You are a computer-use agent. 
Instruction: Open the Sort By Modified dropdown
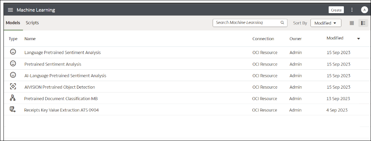click(325, 23)
